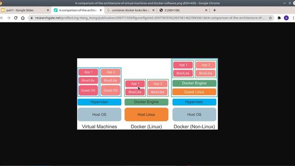Screen dimensions: 295x166
Task: Click 'Guest OS' below App 1
Action: pos(88,90)
